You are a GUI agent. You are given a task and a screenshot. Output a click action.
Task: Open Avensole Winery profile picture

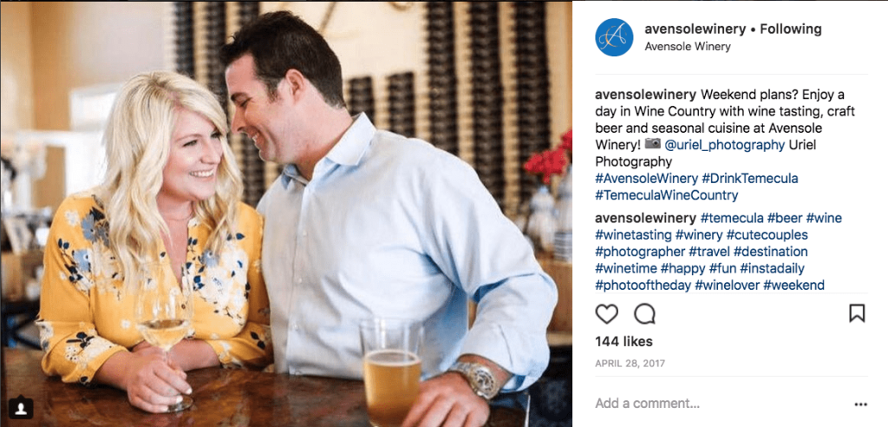pyautogui.click(x=614, y=37)
